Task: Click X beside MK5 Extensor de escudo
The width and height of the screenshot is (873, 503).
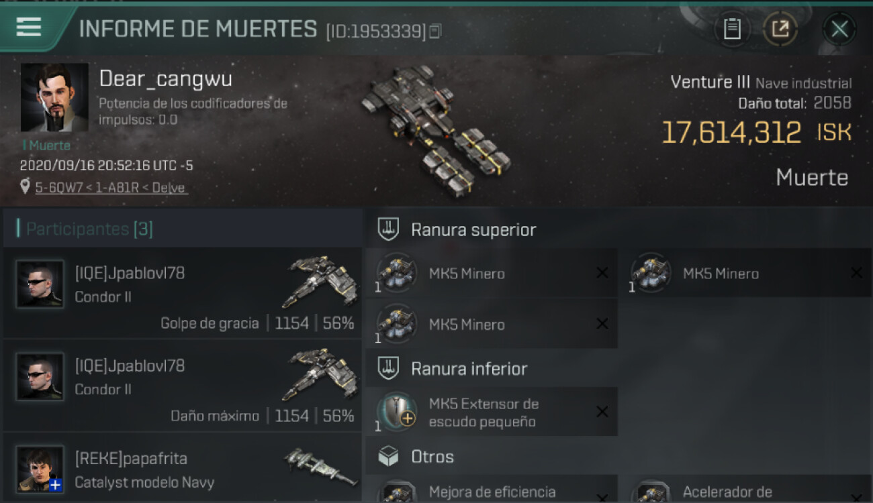Action: pos(602,412)
